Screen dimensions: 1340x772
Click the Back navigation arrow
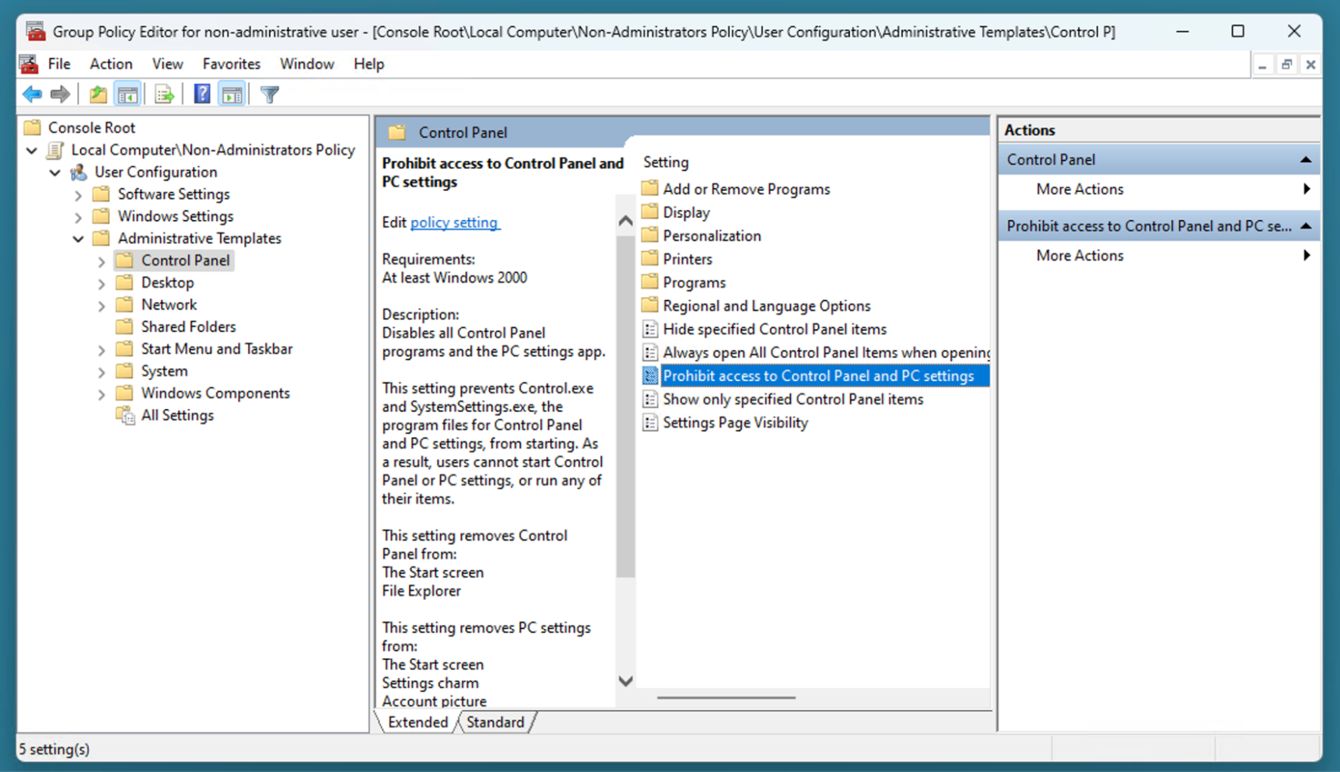pyautogui.click(x=32, y=94)
